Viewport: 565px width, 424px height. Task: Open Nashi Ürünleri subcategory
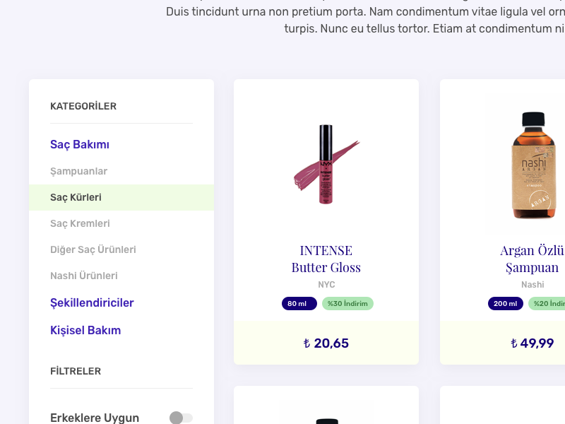click(84, 276)
